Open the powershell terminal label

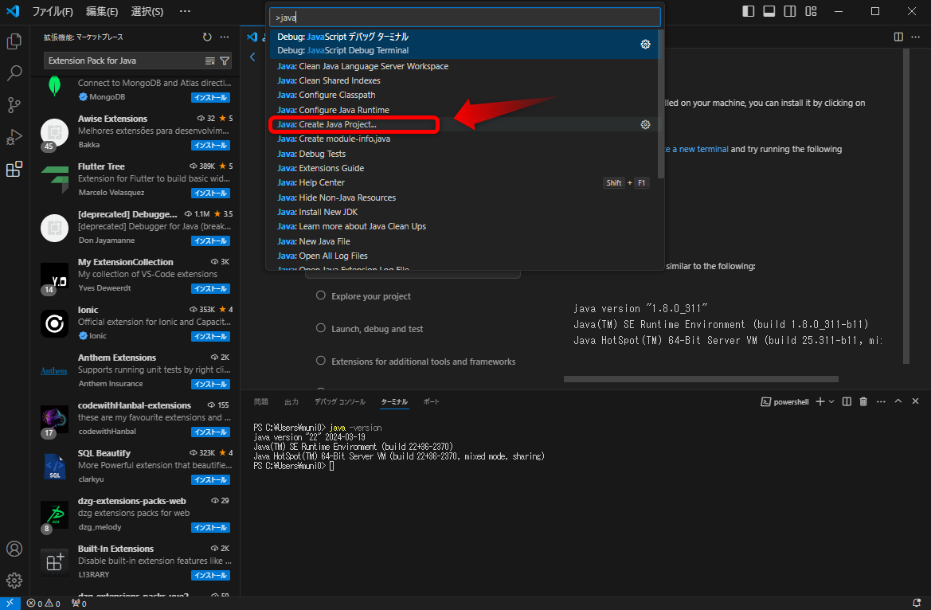coord(785,402)
